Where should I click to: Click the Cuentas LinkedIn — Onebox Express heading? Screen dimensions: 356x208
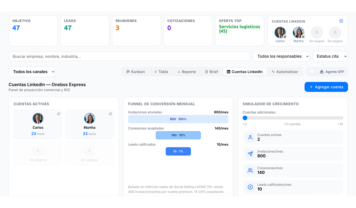click(47, 85)
